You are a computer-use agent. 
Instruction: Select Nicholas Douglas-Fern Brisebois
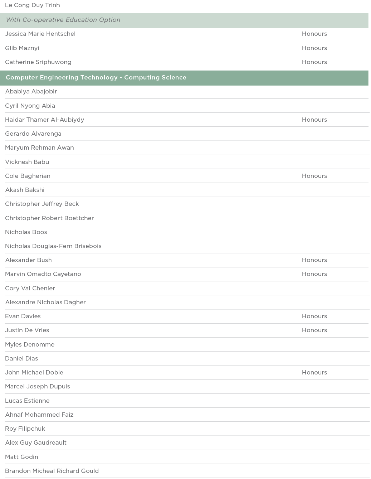(53, 246)
